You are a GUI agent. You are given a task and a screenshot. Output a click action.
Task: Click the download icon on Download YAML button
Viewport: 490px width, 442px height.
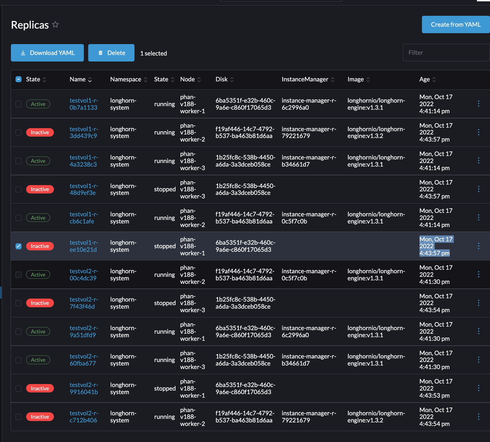23,53
